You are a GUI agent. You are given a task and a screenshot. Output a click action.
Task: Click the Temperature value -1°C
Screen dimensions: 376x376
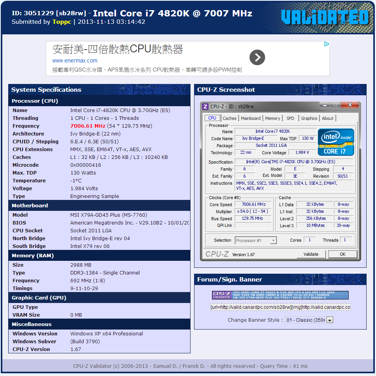coord(76,180)
